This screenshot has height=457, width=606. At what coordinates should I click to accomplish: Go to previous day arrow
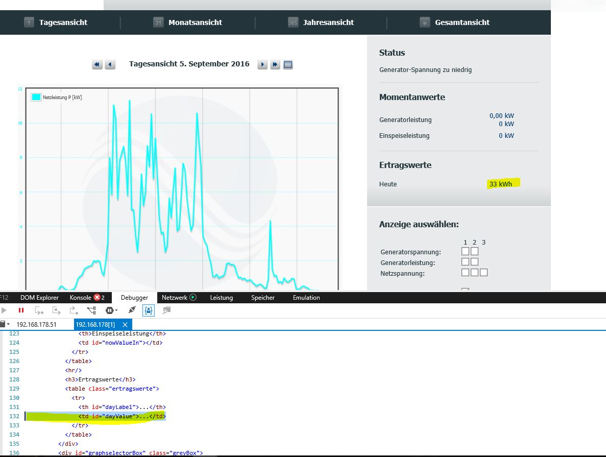point(110,64)
